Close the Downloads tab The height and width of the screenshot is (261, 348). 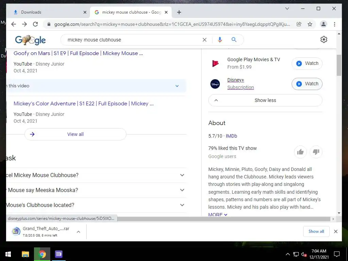pos(85,12)
